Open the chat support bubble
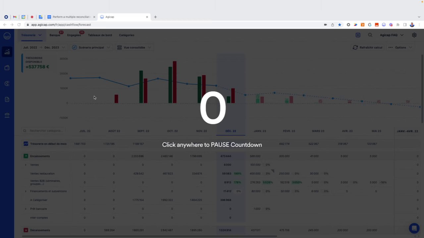The height and width of the screenshot is (238, 424). point(414,228)
